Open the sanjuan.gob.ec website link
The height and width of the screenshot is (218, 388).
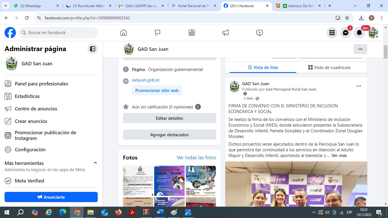[146, 80]
